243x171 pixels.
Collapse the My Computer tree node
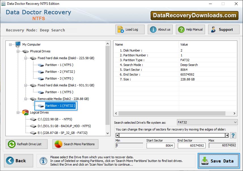(10, 44)
